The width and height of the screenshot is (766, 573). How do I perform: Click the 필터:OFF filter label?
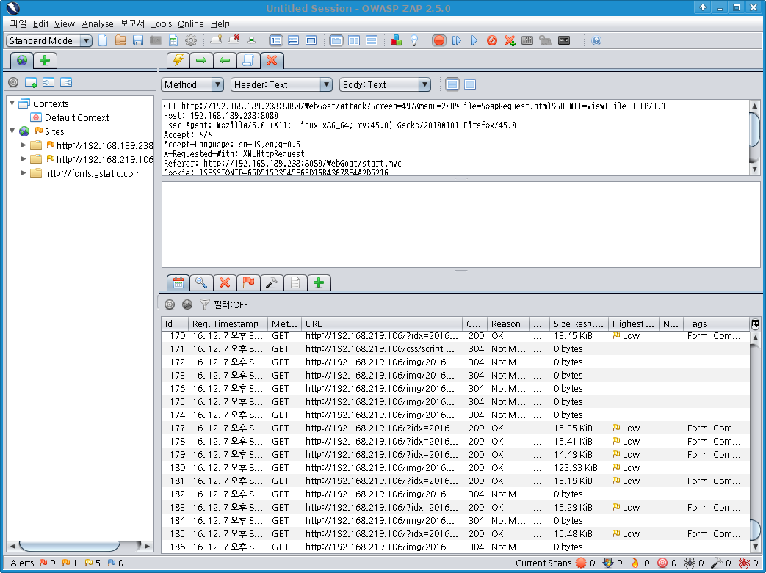pyautogui.click(x=231, y=304)
